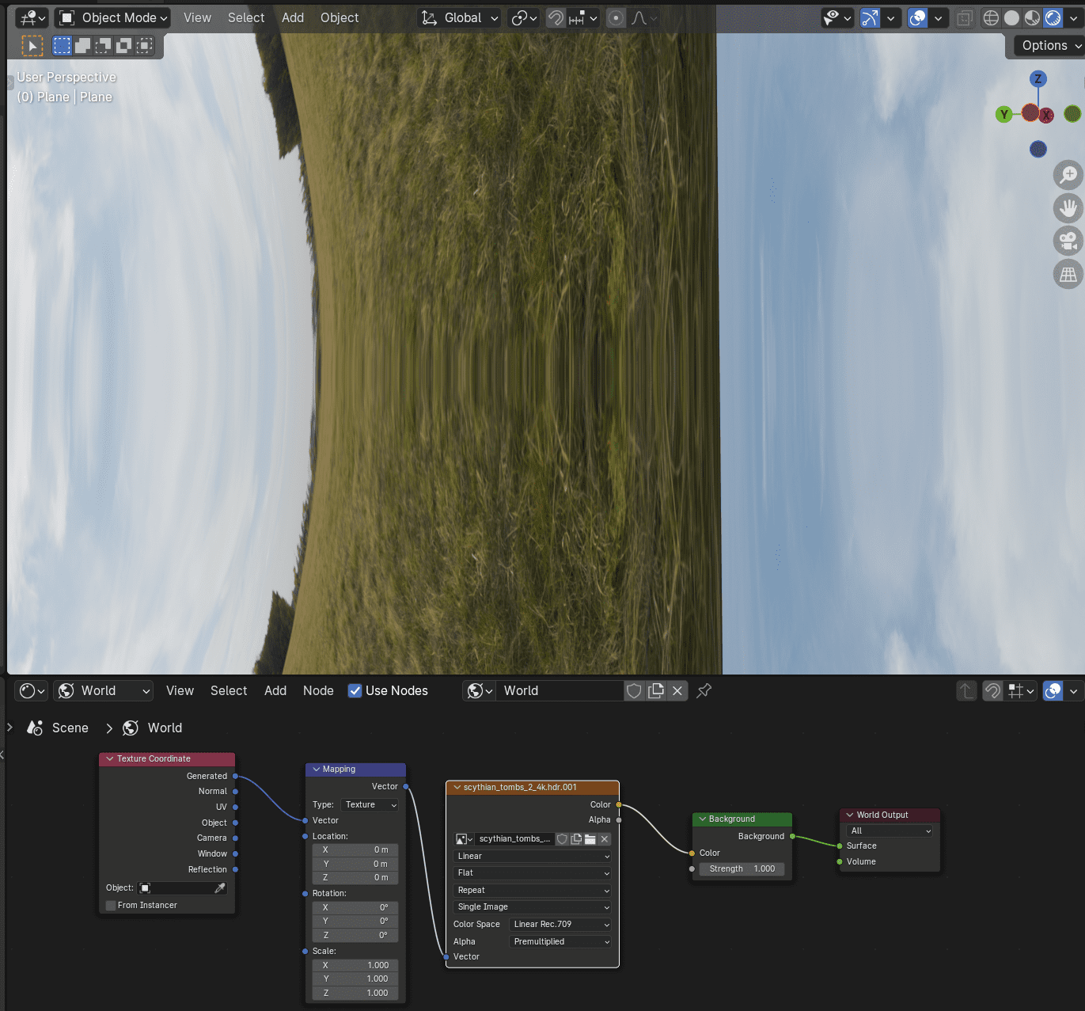Toggle fake user shield for World

(634, 690)
